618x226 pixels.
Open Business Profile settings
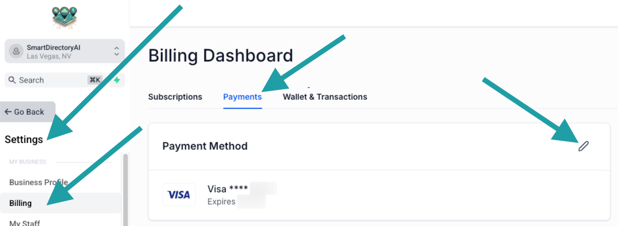coord(38,182)
